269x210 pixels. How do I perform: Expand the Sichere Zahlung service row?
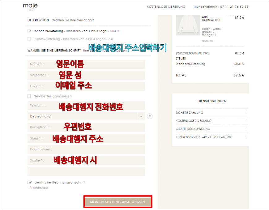tap(212, 113)
